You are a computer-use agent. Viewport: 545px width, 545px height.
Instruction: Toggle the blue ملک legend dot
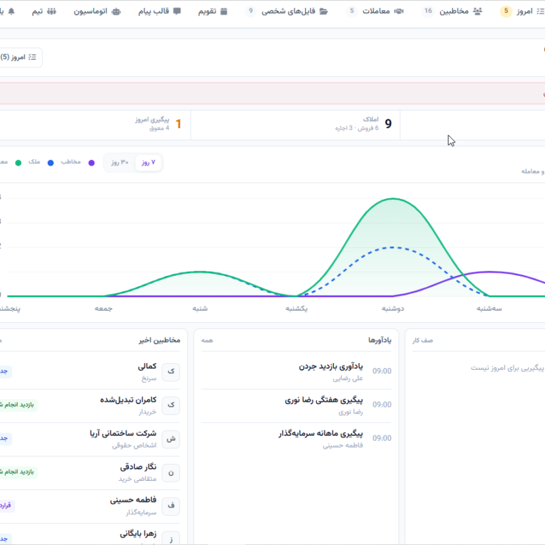coord(50,163)
